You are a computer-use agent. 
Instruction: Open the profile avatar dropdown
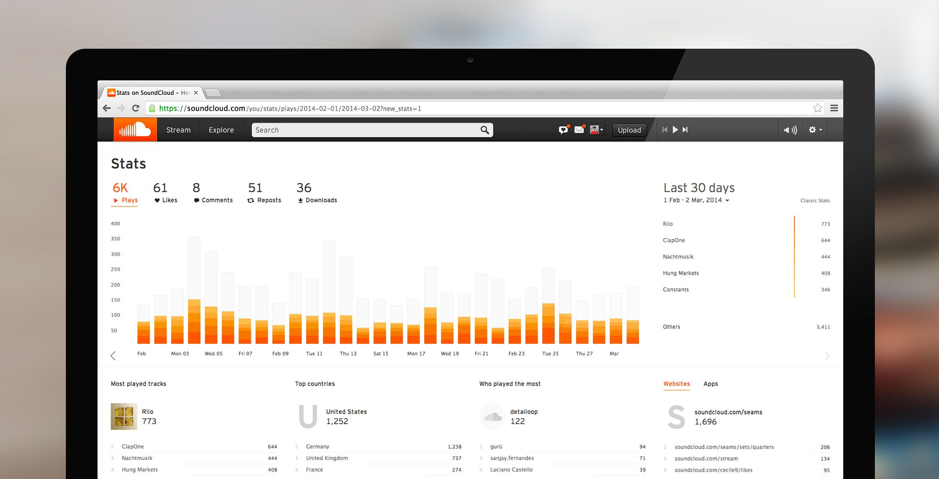(596, 130)
